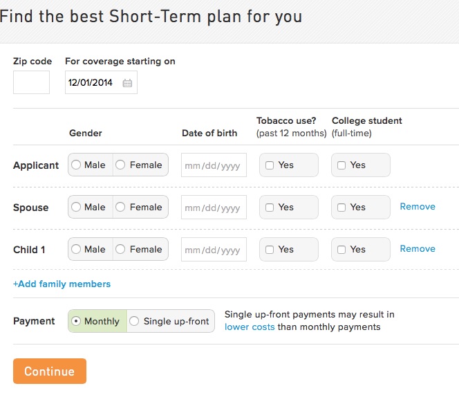Click the Add family members link

tap(62, 284)
